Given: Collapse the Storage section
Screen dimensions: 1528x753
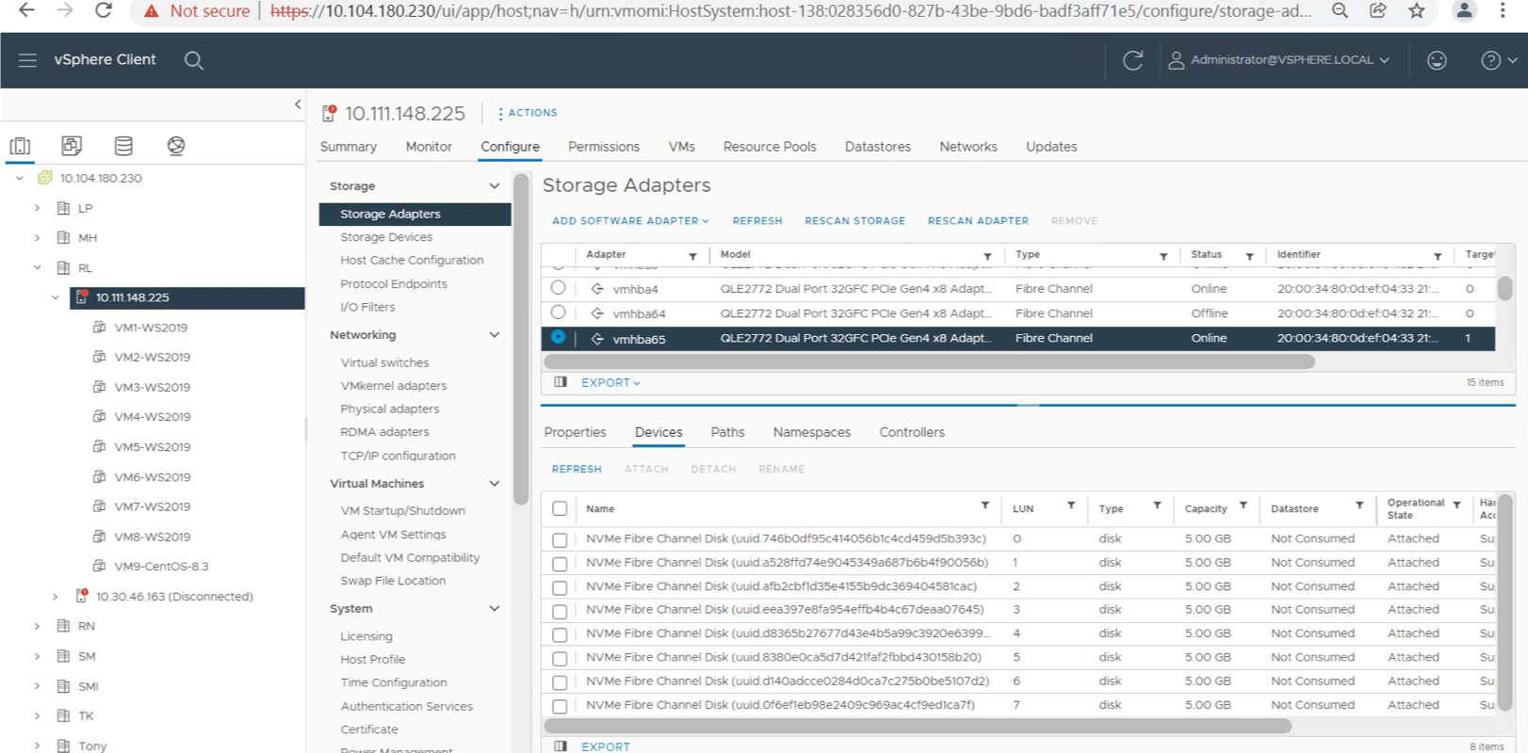Looking at the screenshot, I should [495, 186].
